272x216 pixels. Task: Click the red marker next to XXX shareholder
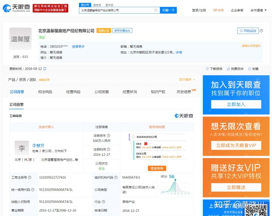pyautogui.click(x=146, y=144)
